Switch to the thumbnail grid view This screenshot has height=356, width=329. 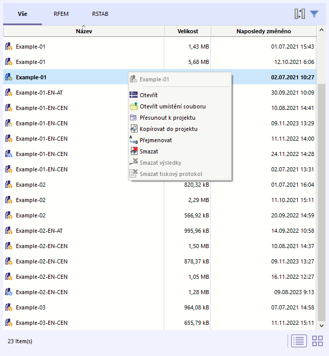click(x=317, y=341)
